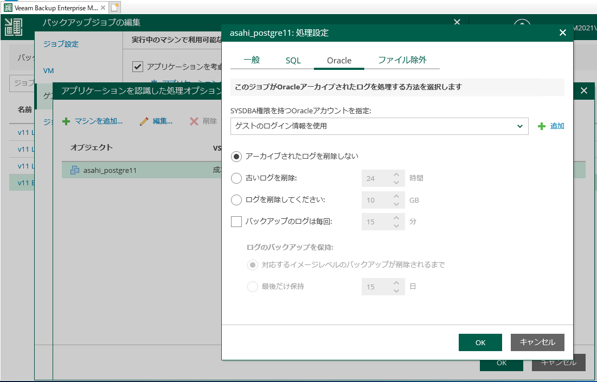
Task: Click マシンを追加... in processing options dialog
Action: (x=98, y=121)
